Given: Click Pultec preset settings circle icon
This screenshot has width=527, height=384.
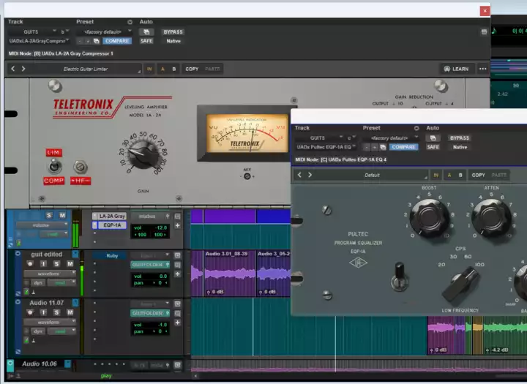Looking at the screenshot, I should point(416,128).
